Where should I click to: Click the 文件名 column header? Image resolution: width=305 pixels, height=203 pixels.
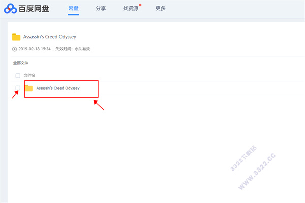(x=29, y=75)
